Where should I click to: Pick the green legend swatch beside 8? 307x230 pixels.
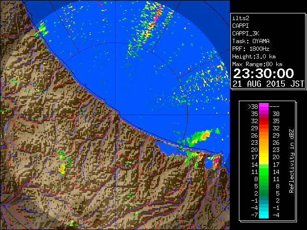(x=264, y=179)
